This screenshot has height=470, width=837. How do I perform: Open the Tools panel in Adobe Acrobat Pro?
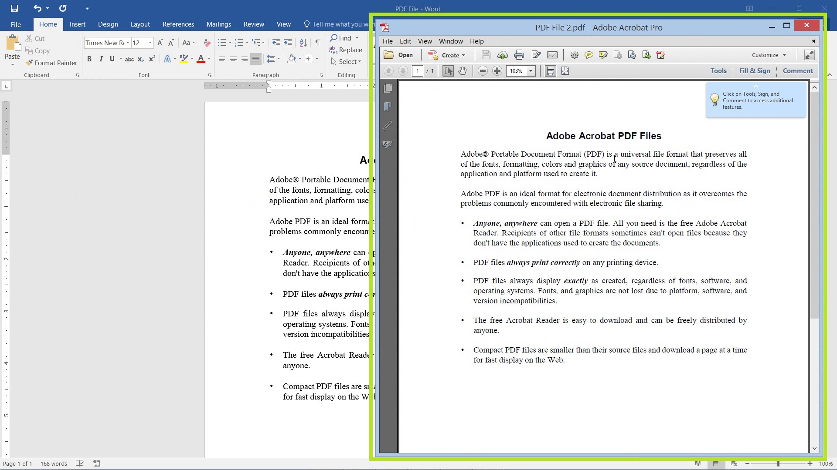click(x=718, y=70)
